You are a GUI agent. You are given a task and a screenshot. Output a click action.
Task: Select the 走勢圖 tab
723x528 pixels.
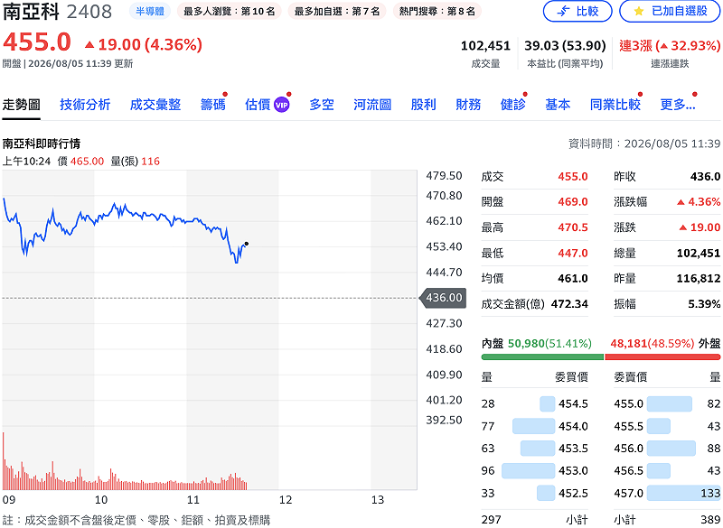[21, 105]
